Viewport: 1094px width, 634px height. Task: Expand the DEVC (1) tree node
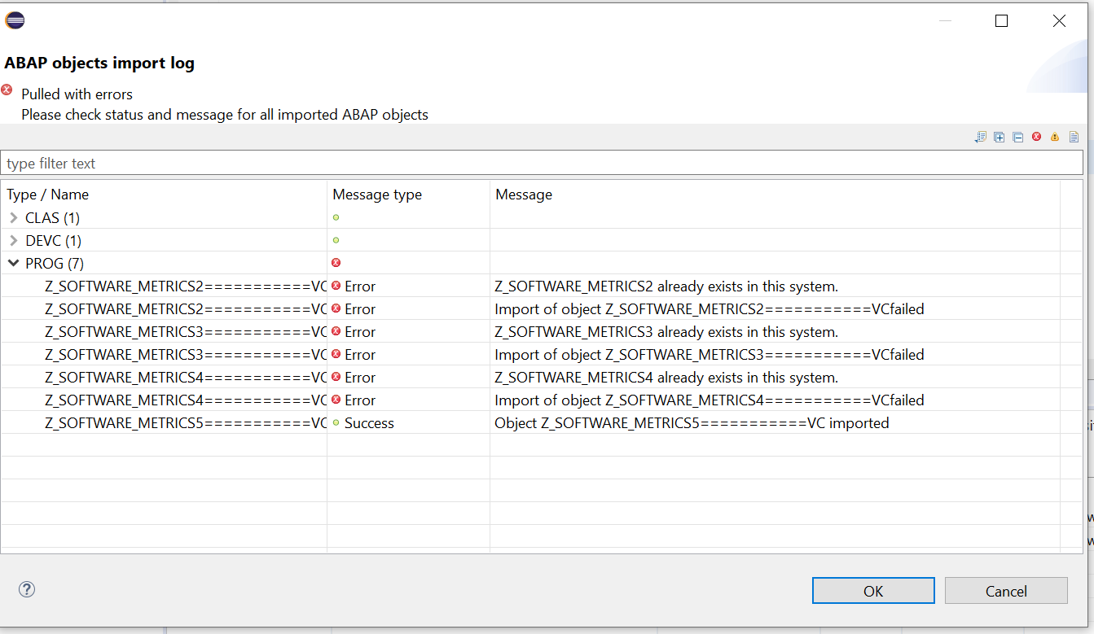point(15,240)
